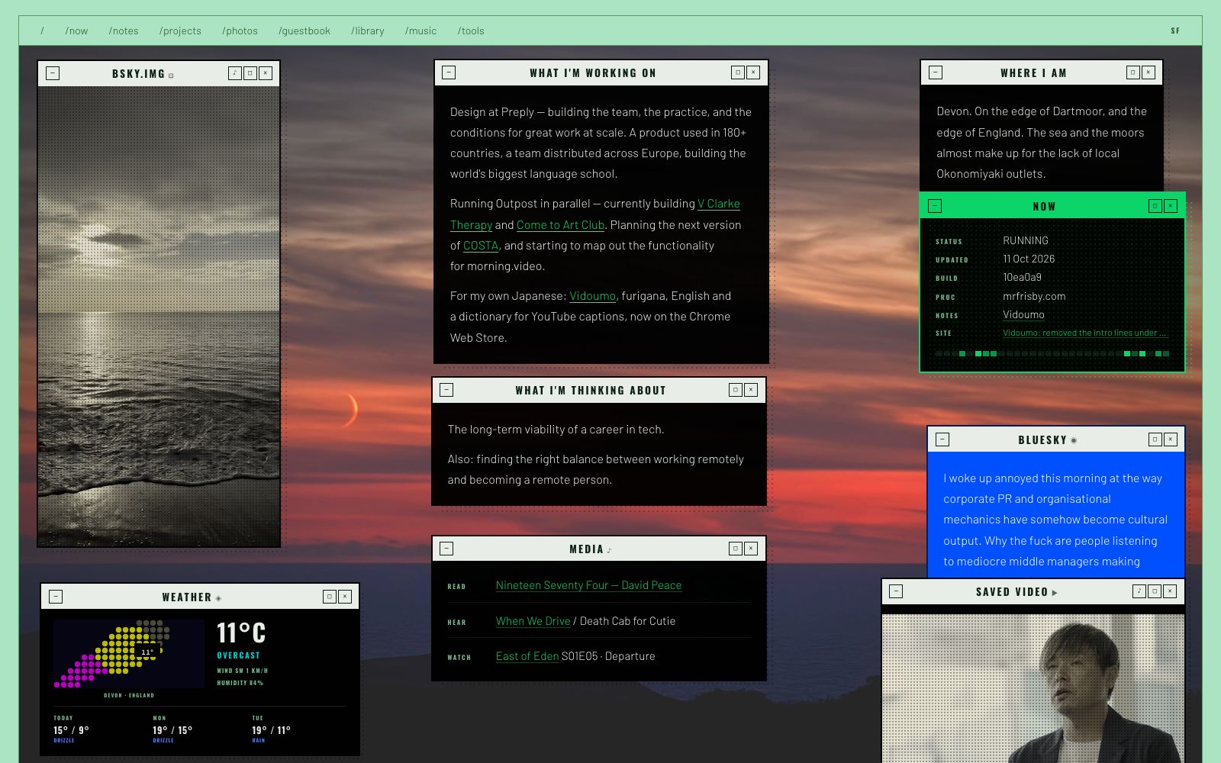
Task: Click the Saved Video preview image
Action: [1033, 688]
